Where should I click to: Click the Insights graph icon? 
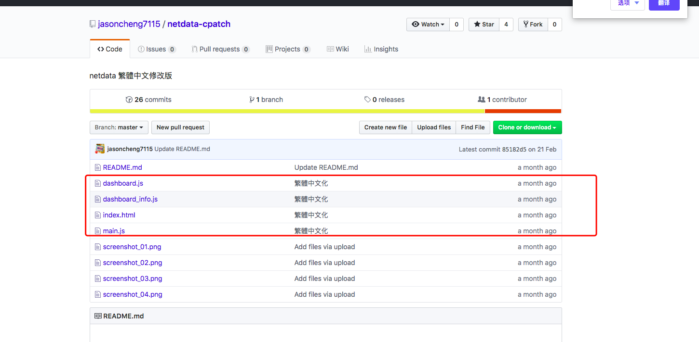tap(368, 49)
